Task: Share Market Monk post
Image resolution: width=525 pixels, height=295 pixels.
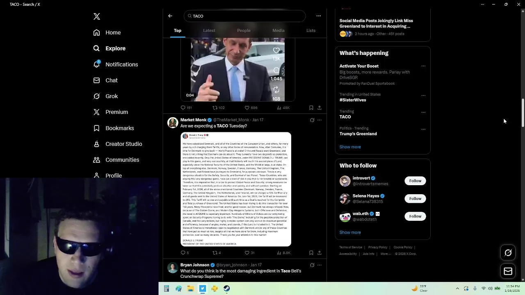Action: pyautogui.click(x=320, y=253)
